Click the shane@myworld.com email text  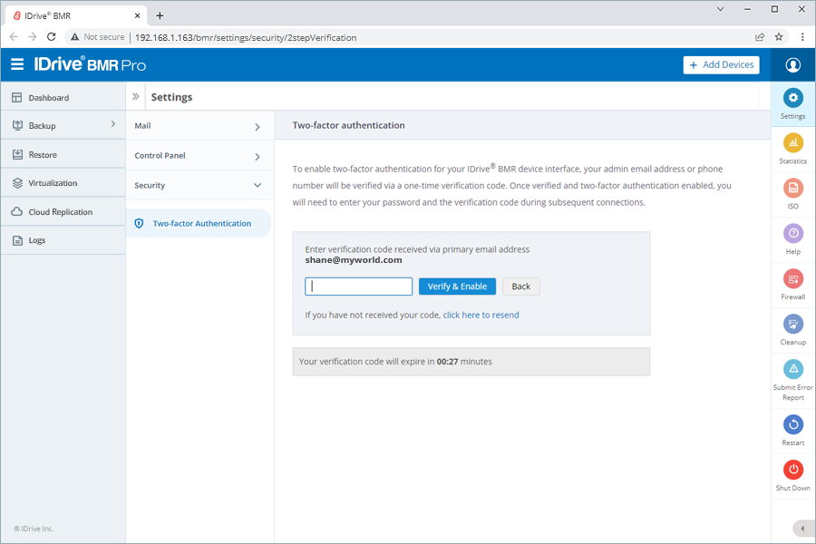354,260
